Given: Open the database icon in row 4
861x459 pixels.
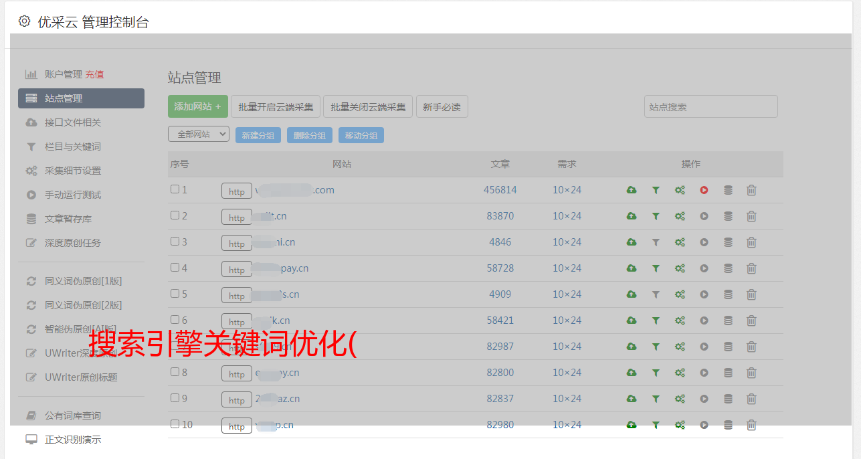Looking at the screenshot, I should 728,268.
